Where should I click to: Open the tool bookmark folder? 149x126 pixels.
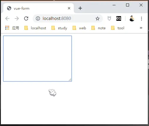(118, 28)
